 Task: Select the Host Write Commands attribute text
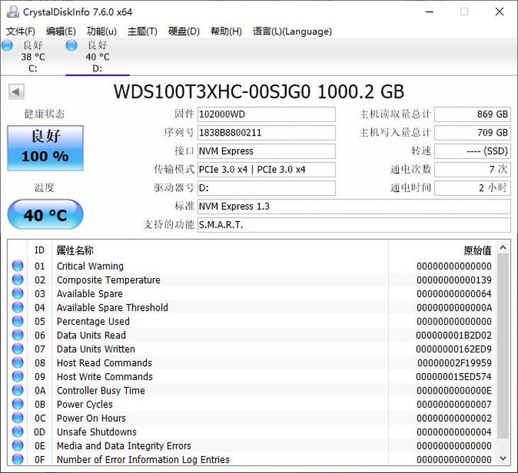105,377
